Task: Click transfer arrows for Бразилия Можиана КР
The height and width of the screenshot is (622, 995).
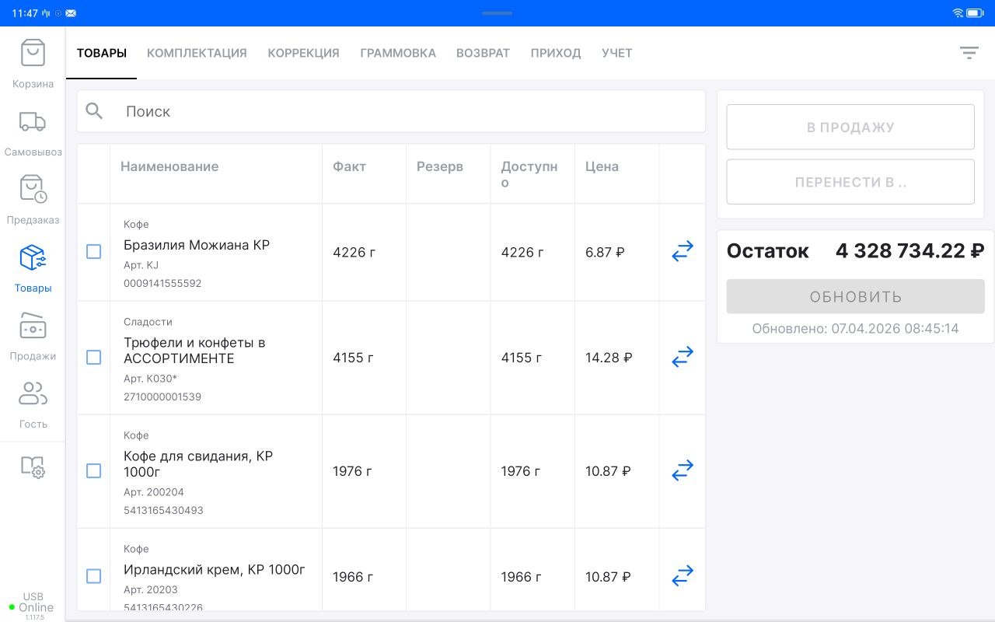Action: tap(682, 251)
